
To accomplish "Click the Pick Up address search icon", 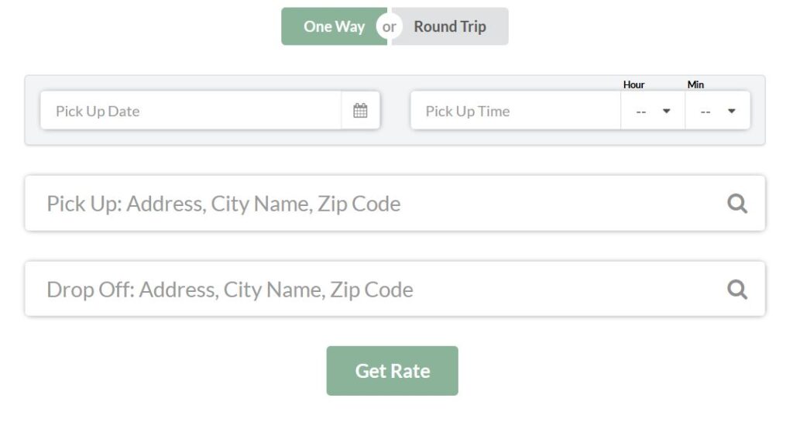I will point(737,204).
